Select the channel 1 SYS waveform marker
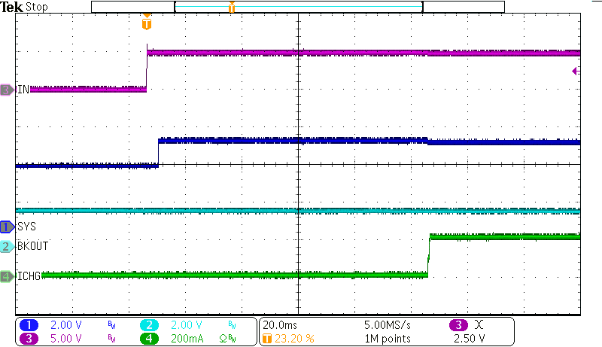The height and width of the screenshot is (347, 602). 7,226
